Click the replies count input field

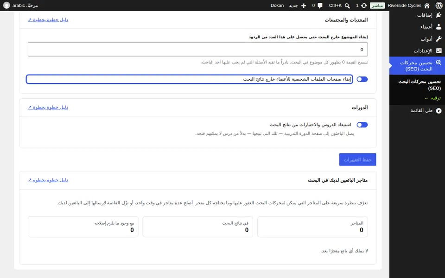(x=198, y=50)
